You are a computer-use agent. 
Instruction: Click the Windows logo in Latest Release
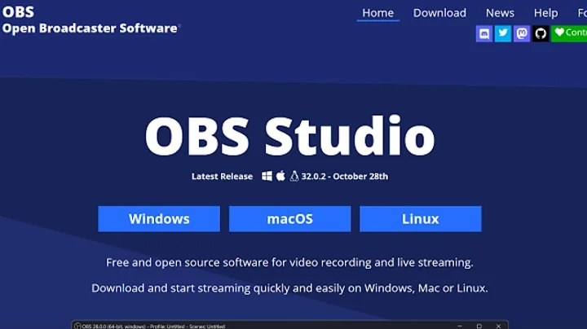(x=267, y=176)
